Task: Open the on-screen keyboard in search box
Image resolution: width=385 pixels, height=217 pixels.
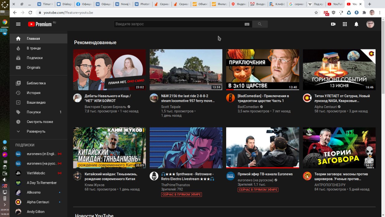Action: [247, 24]
